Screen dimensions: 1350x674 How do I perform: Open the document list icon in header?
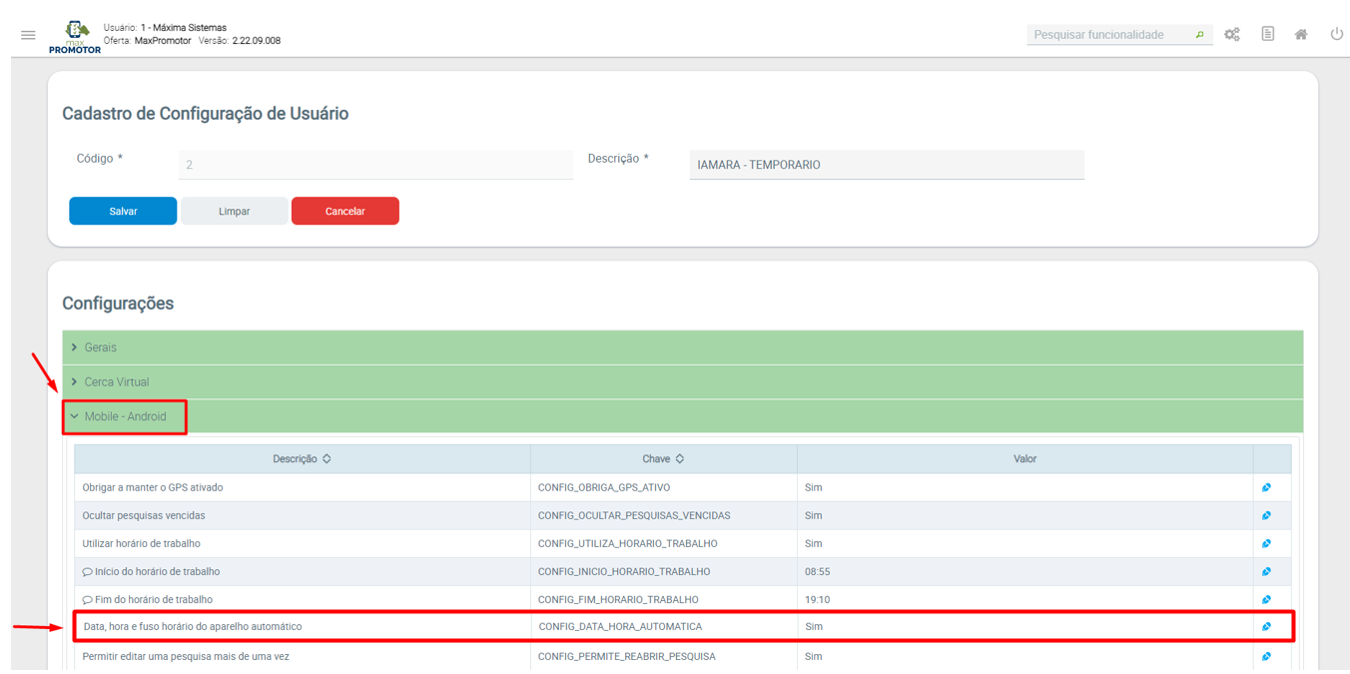(1267, 34)
